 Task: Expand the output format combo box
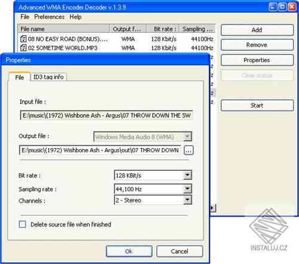(187, 137)
